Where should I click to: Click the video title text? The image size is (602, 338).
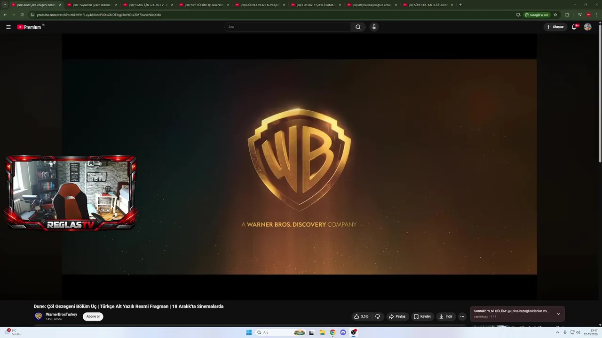coord(128,306)
